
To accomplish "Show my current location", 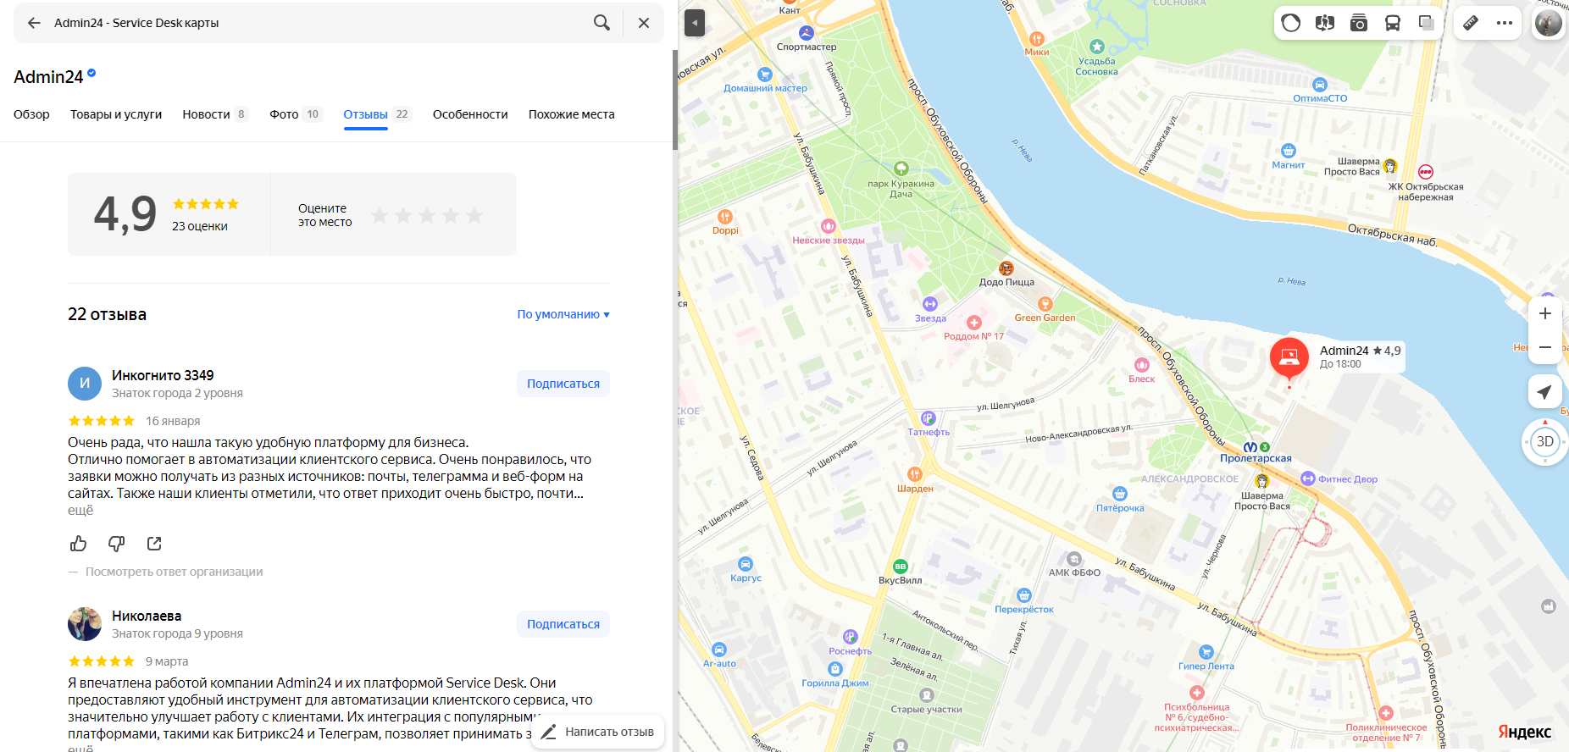I will [x=1545, y=391].
